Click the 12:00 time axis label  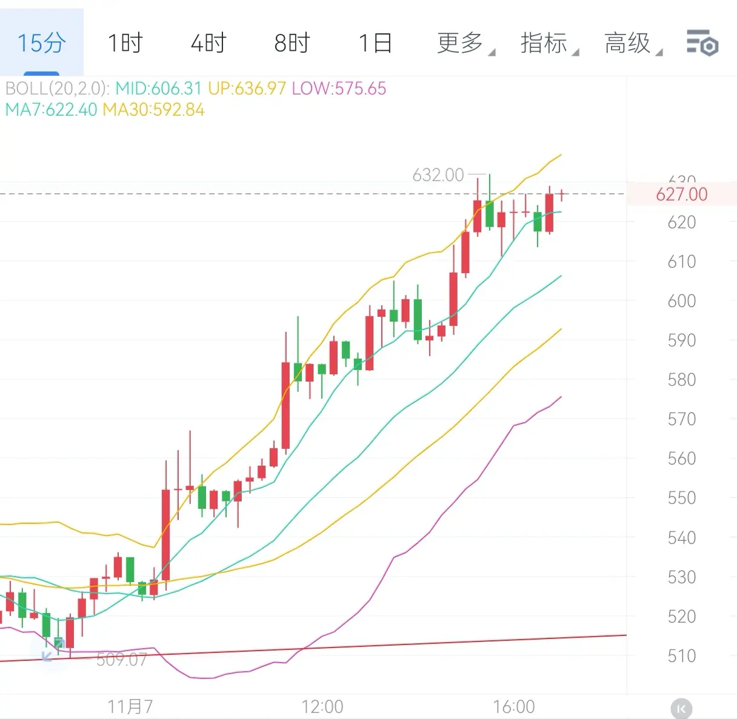coord(322,707)
